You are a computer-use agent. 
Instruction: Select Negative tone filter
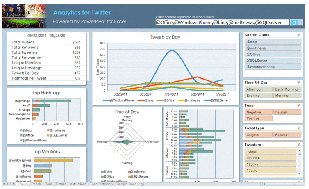[x=259, y=112]
